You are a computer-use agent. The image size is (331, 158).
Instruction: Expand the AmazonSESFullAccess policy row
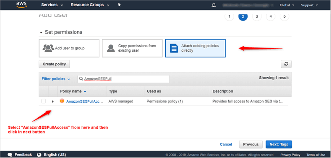pyautogui.click(x=53, y=101)
